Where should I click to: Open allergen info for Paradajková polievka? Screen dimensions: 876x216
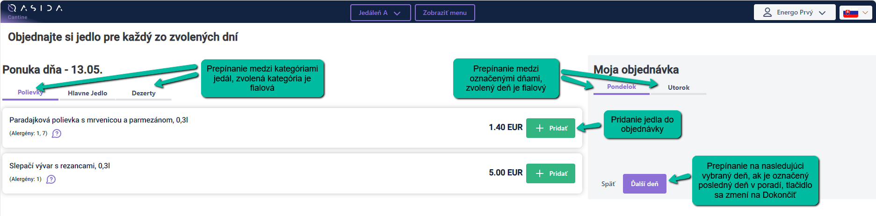pos(57,134)
